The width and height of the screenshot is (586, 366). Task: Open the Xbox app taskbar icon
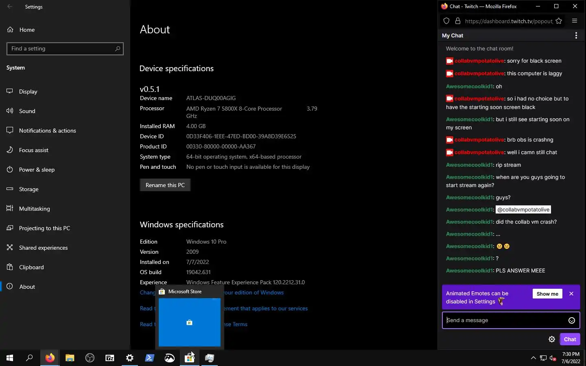pos(169,358)
